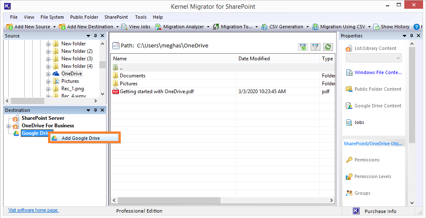Sort by the Date Modified column header

point(277,59)
